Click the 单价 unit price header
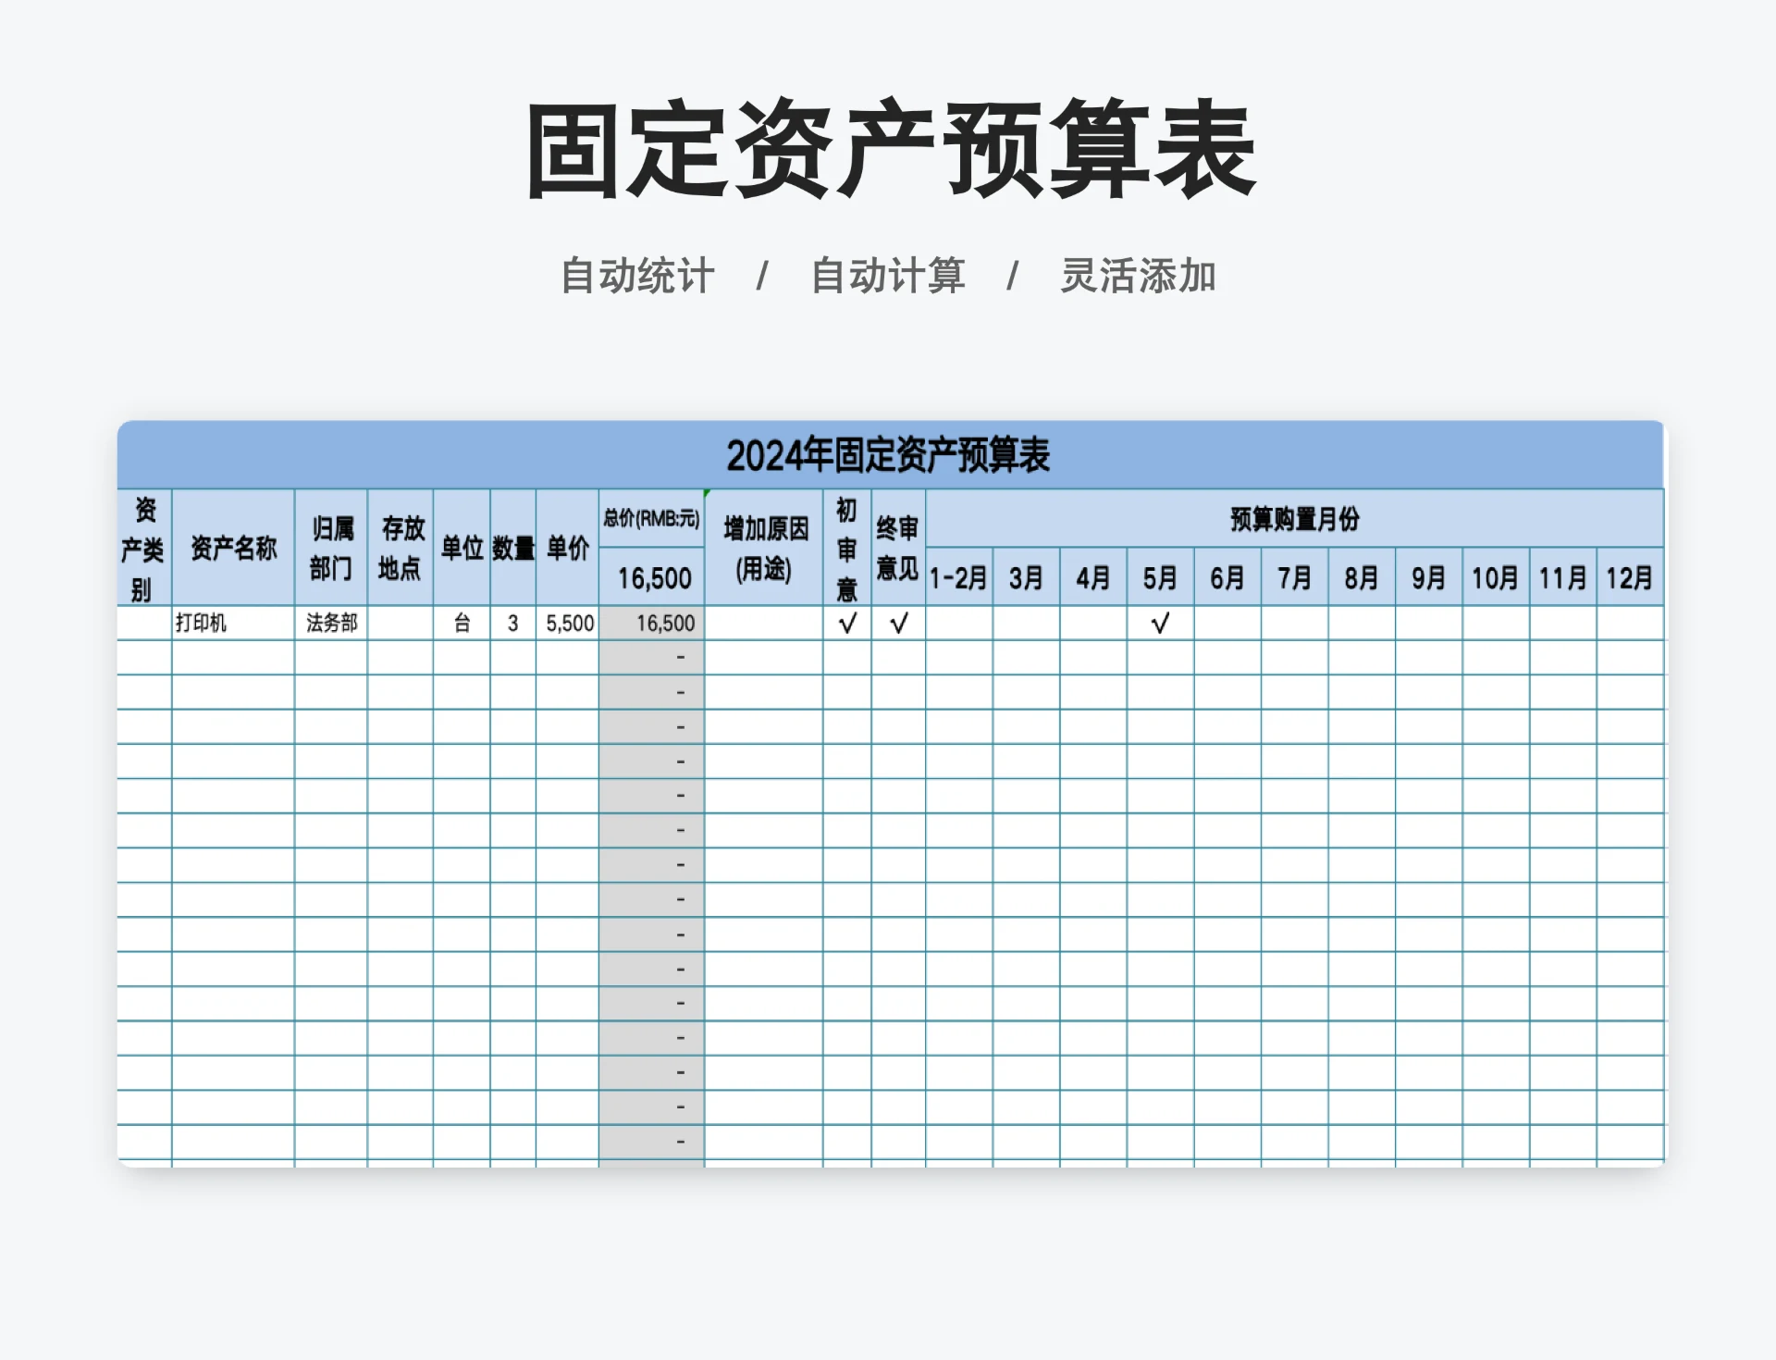This screenshot has height=1360, width=1776. click(x=565, y=548)
